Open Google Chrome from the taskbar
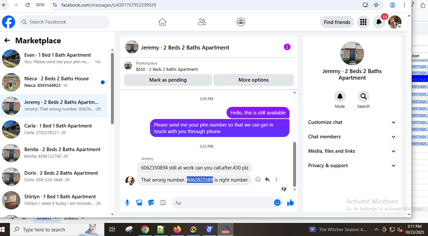Screen dimensions: 428x236 click(x=145, y=229)
